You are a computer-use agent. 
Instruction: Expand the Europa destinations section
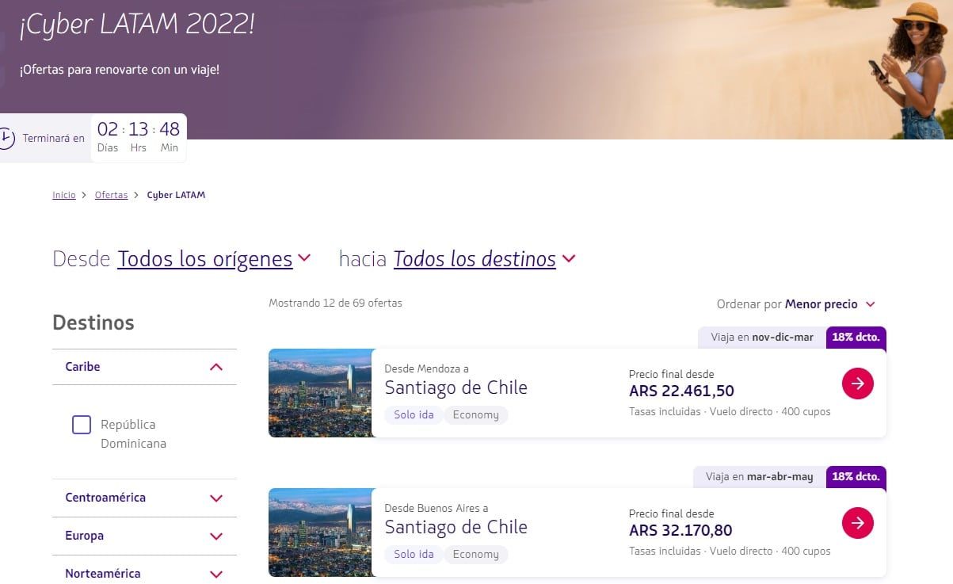tap(215, 536)
